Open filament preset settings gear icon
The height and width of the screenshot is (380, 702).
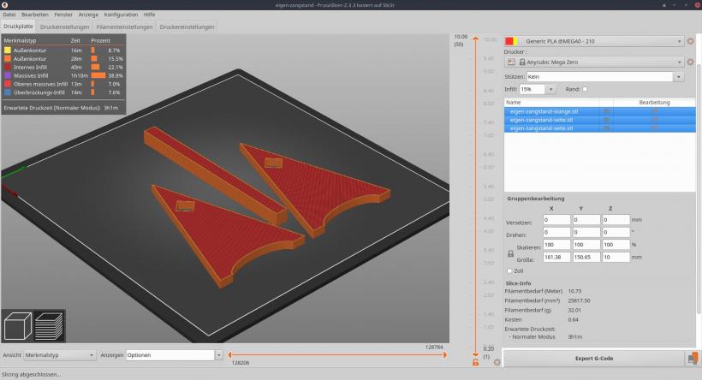[690, 41]
